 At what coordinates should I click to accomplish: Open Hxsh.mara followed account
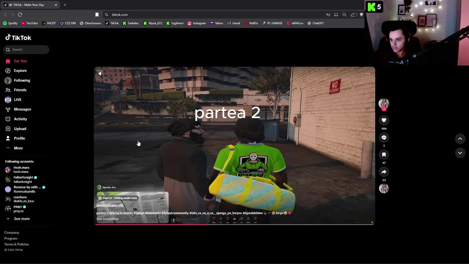click(x=17, y=169)
